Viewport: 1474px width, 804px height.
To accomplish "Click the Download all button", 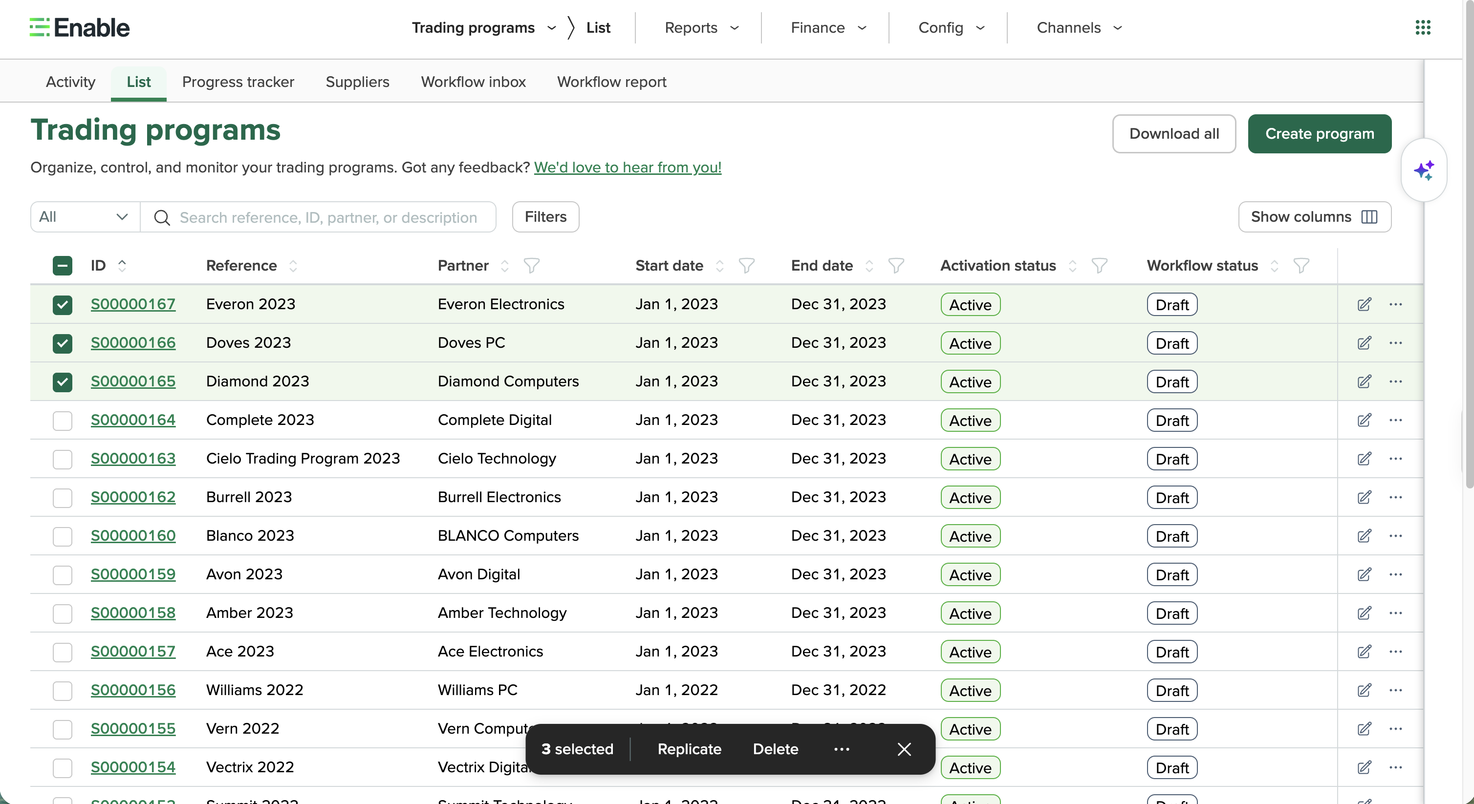I will coord(1173,134).
